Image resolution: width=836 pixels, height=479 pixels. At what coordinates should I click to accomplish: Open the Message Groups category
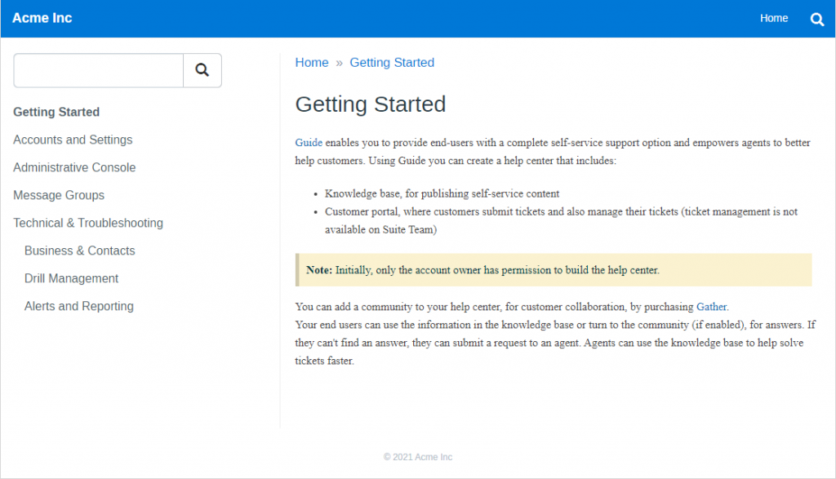[x=58, y=195]
